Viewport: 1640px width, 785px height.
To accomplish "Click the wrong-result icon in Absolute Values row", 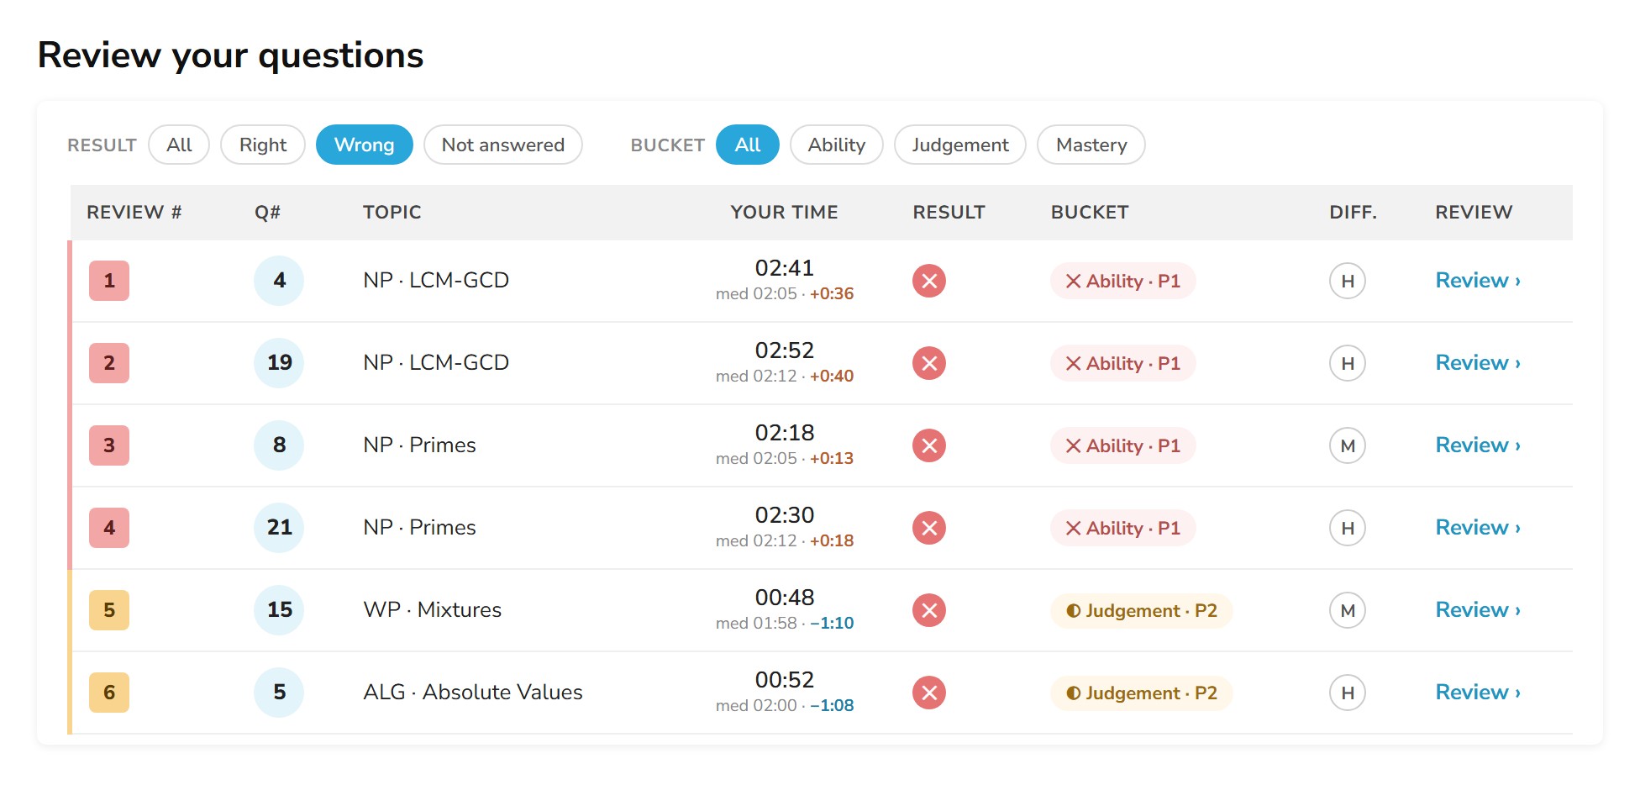I will [x=929, y=693].
